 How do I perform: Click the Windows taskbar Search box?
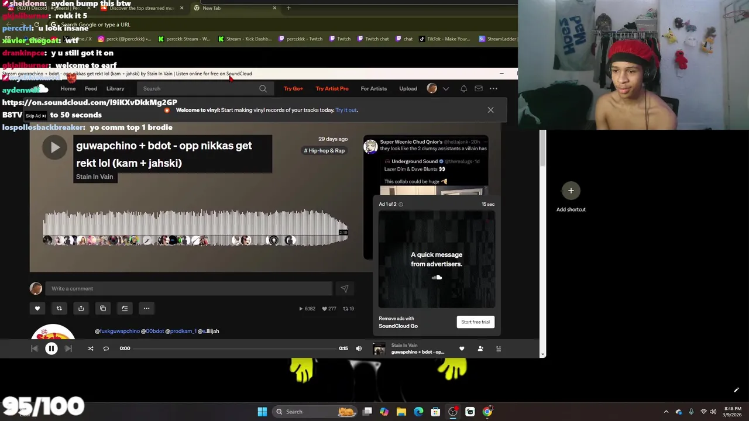(315, 412)
